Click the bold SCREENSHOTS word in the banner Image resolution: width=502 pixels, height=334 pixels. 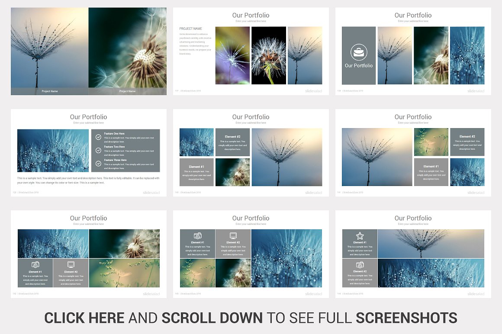406,318
